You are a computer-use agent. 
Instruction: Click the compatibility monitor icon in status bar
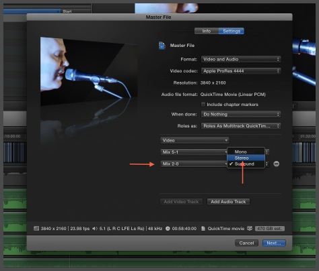click(x=250, y=228)
